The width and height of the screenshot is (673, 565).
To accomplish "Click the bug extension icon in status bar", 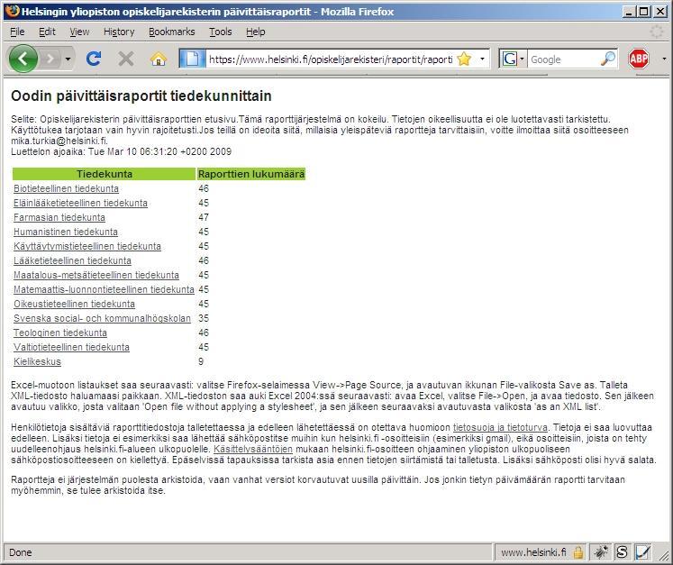I will (x=600, y=552).
